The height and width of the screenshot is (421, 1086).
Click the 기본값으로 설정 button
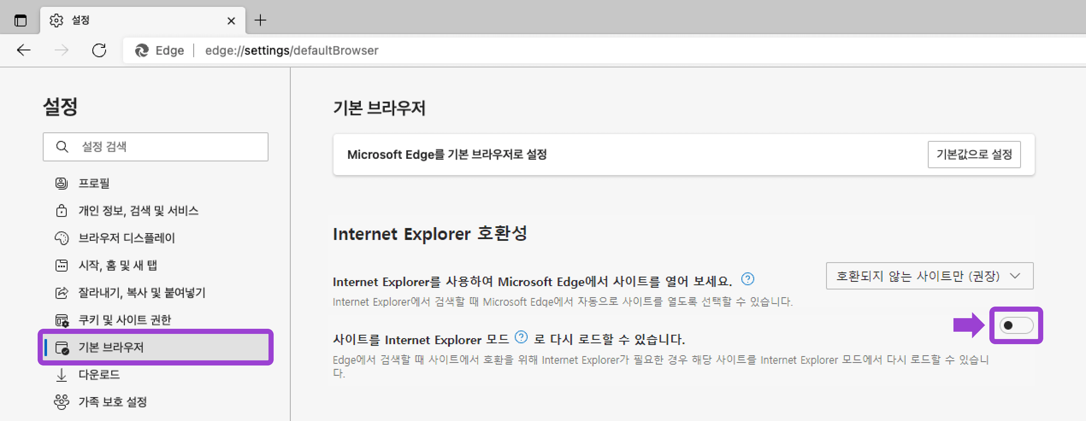[x=974, y=155]
